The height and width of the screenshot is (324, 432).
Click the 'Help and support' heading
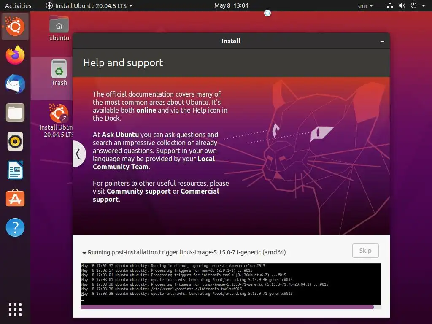pos(123,63)
